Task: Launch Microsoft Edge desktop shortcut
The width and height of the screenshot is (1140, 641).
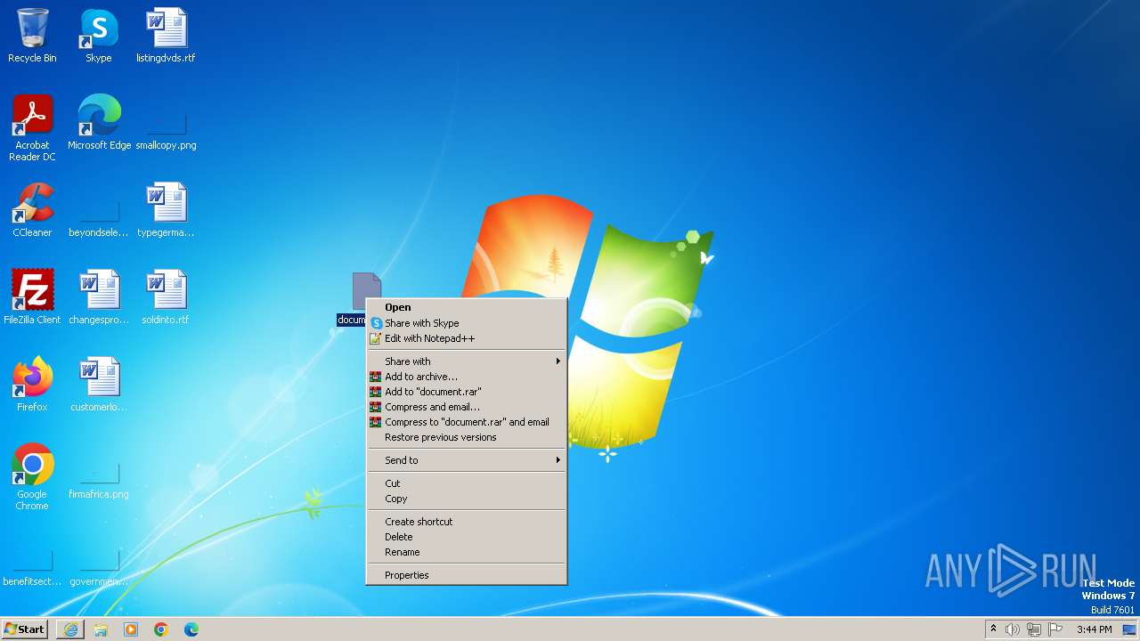Action: pos(99,123)
